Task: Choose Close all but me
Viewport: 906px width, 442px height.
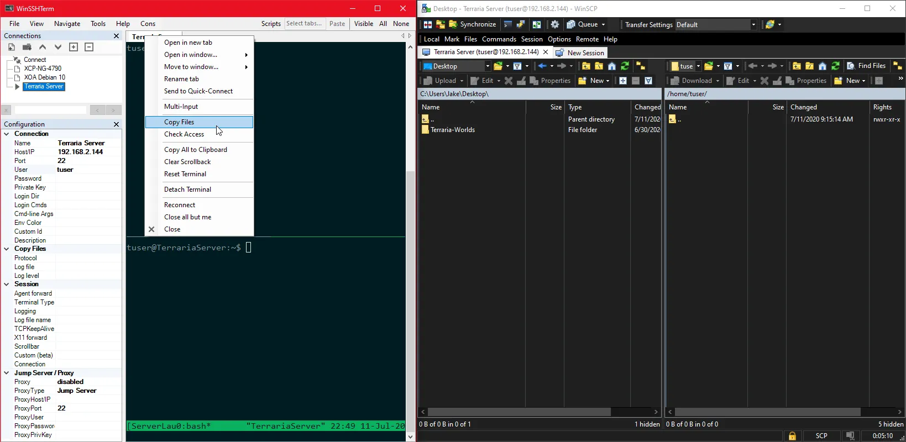Action: [x=199, y=217]
